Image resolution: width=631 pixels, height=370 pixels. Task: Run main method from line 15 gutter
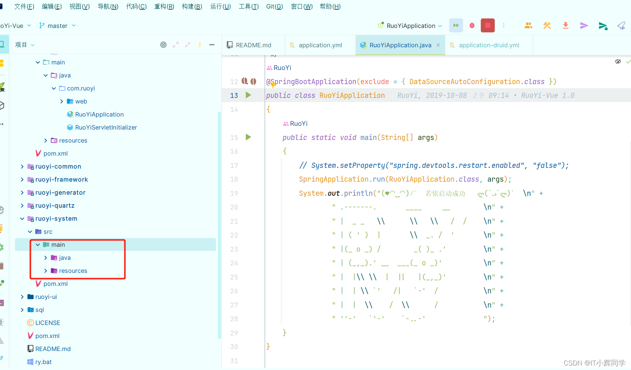[x=248, y=137]
